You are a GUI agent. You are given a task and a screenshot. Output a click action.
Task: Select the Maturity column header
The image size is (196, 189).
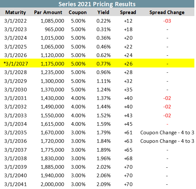pos(16,12)
